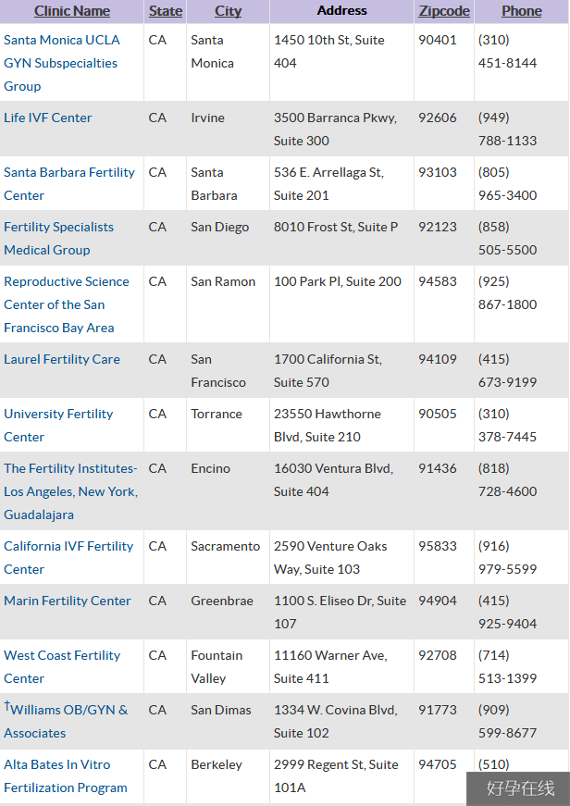Open The Fertility Institutes Los Angeles link
570x806 pixels.
point(70,491)
